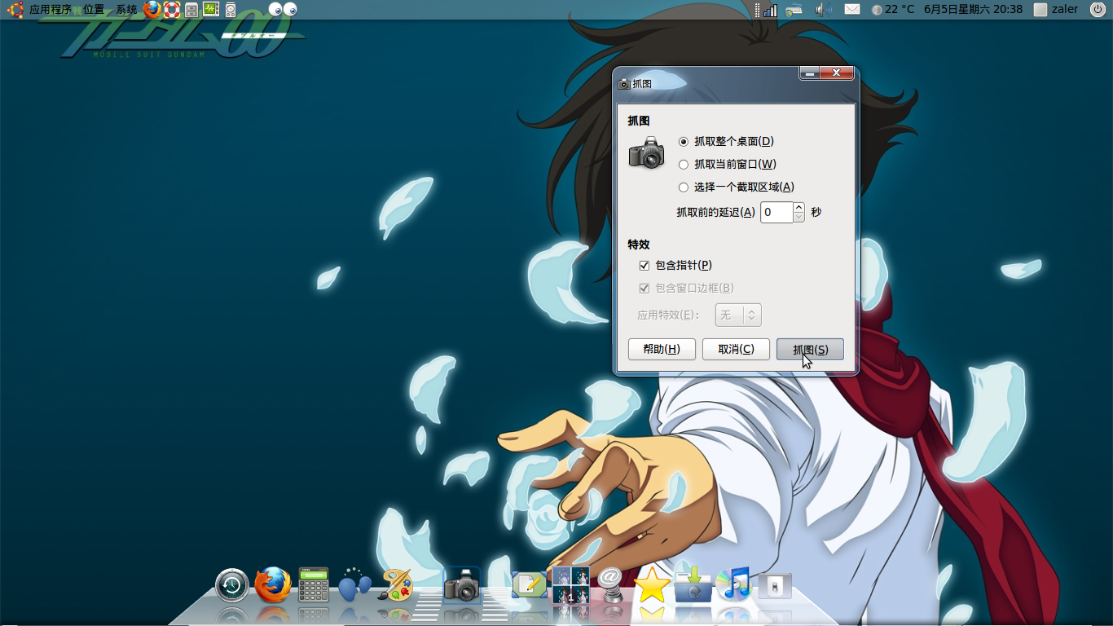Click the 取消(C) button
1113x626 pixels.
coord(736,349)
